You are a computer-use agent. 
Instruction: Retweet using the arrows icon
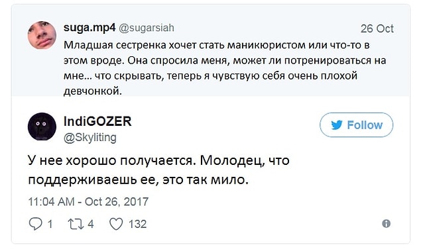coord(76,224)
